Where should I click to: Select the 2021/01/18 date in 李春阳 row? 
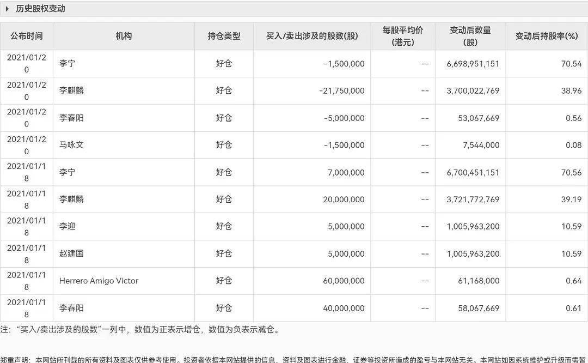coord(27,308)
